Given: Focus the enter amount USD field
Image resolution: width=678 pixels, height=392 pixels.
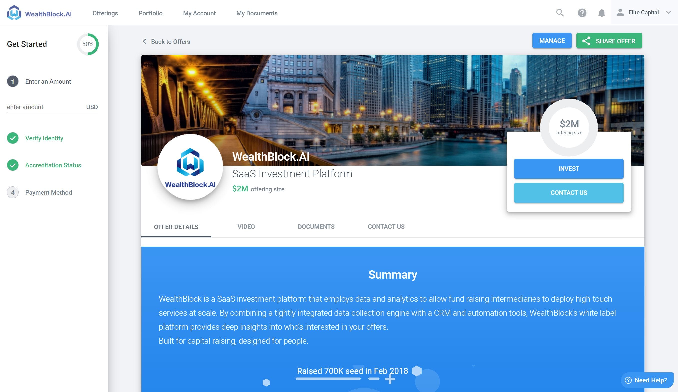Looking at the screenshot, I should click(x=44, y=107).
